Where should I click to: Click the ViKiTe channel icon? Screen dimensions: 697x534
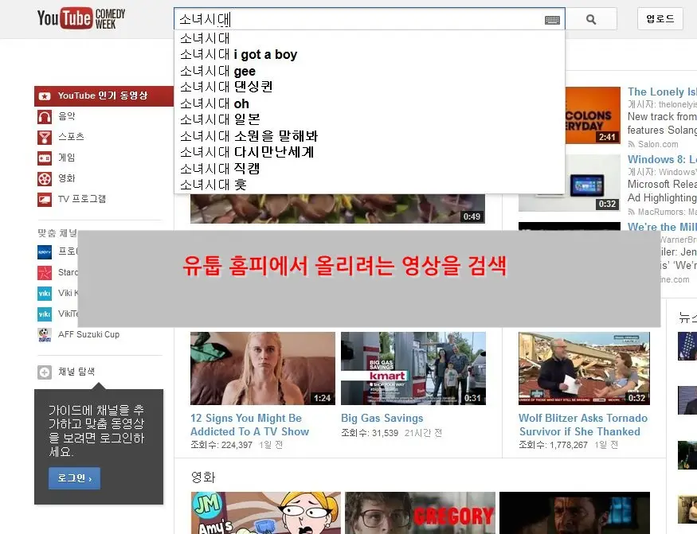point(45,314)
